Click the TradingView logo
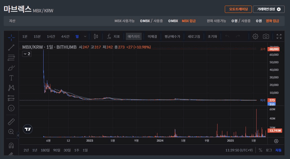Screen dimensions: 290x159 (28, 129)
